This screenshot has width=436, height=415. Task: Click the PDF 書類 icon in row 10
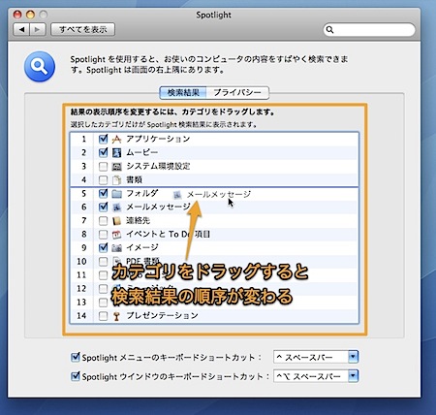(x=115, y=261)
